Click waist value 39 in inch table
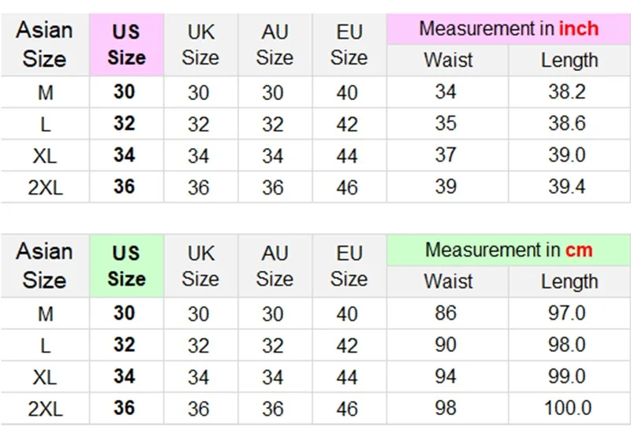 (x=446, y=187)
